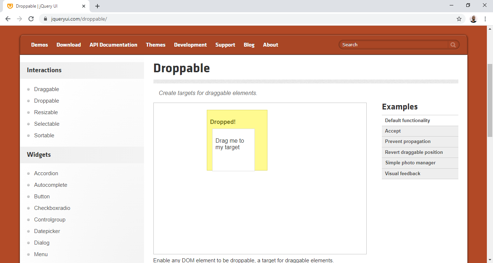View site security lock info
The width and height of the screenshot is (493, 263).
tap(45, 19)
